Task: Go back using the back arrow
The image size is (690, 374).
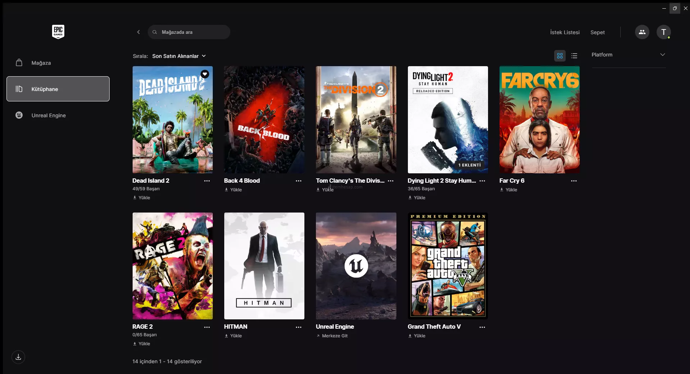Action: pyautogui.click(x=138, y=32)
